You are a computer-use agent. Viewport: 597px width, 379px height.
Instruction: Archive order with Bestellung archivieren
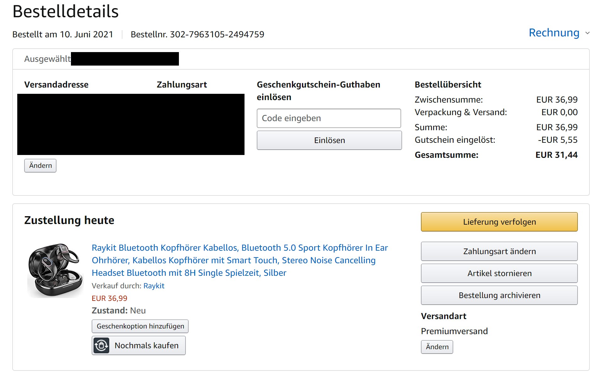coord(499,295)
